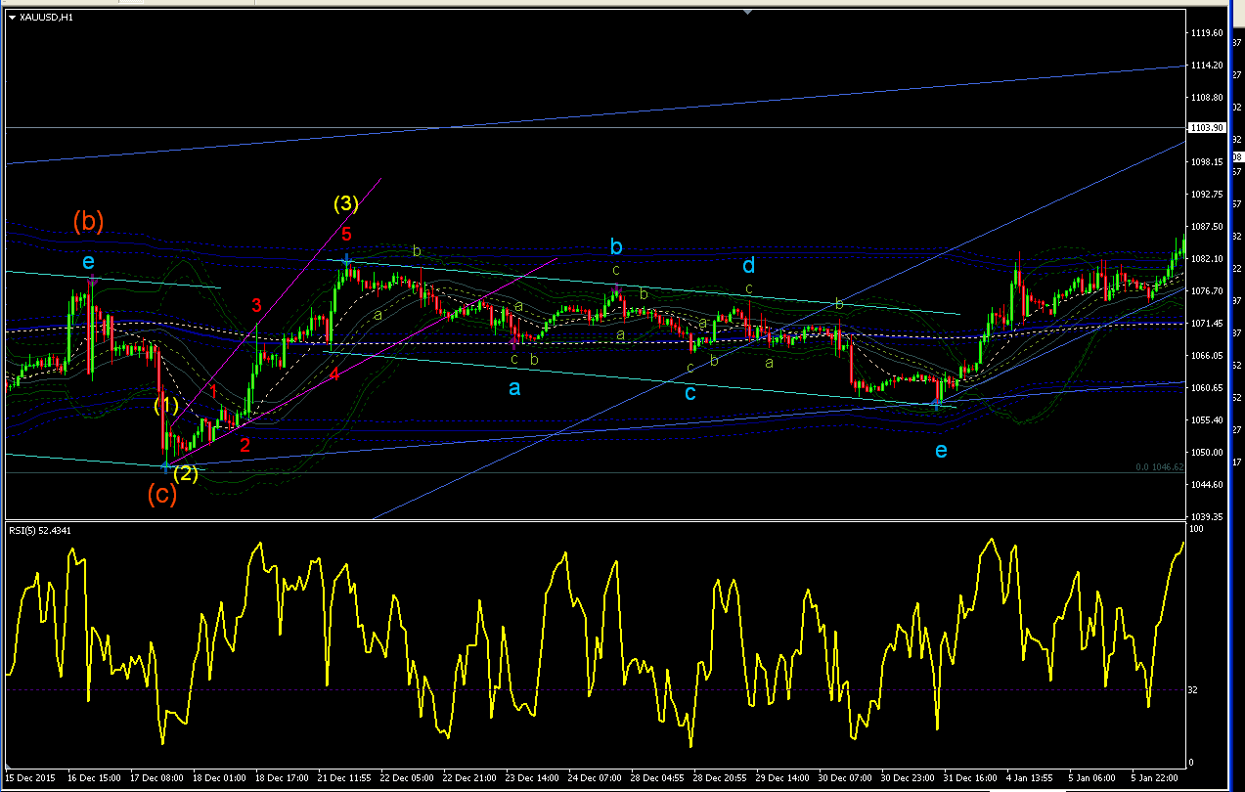
Task: Click the 0.0 1046.62 Fibonacci level label
Action: click(1160, 467)
